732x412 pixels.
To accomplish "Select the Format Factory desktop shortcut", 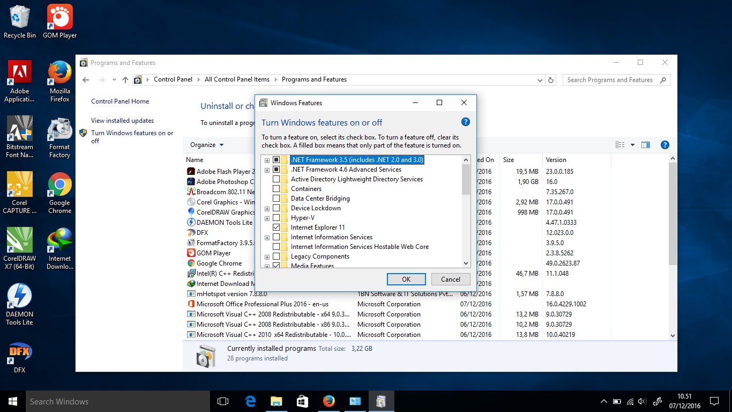I will [x=60, y=137].
